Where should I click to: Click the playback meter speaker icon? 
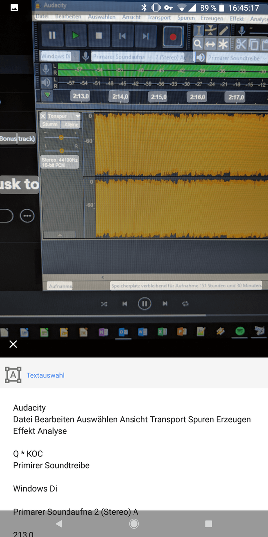click(46, 82)
